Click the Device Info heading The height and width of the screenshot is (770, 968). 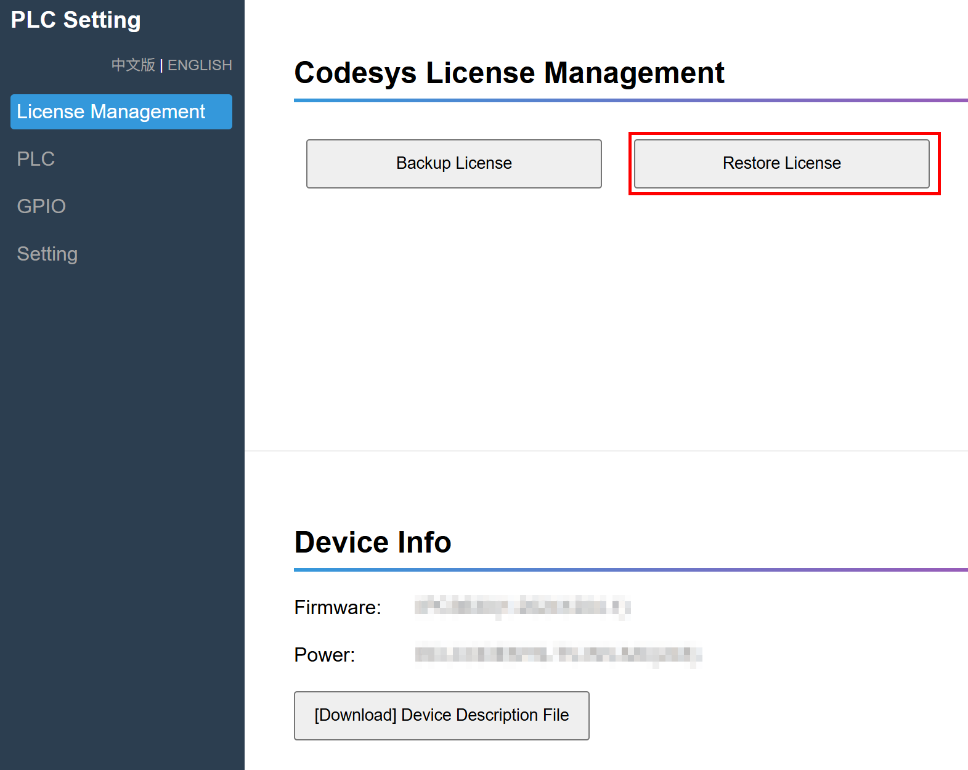tap(373, 542)
